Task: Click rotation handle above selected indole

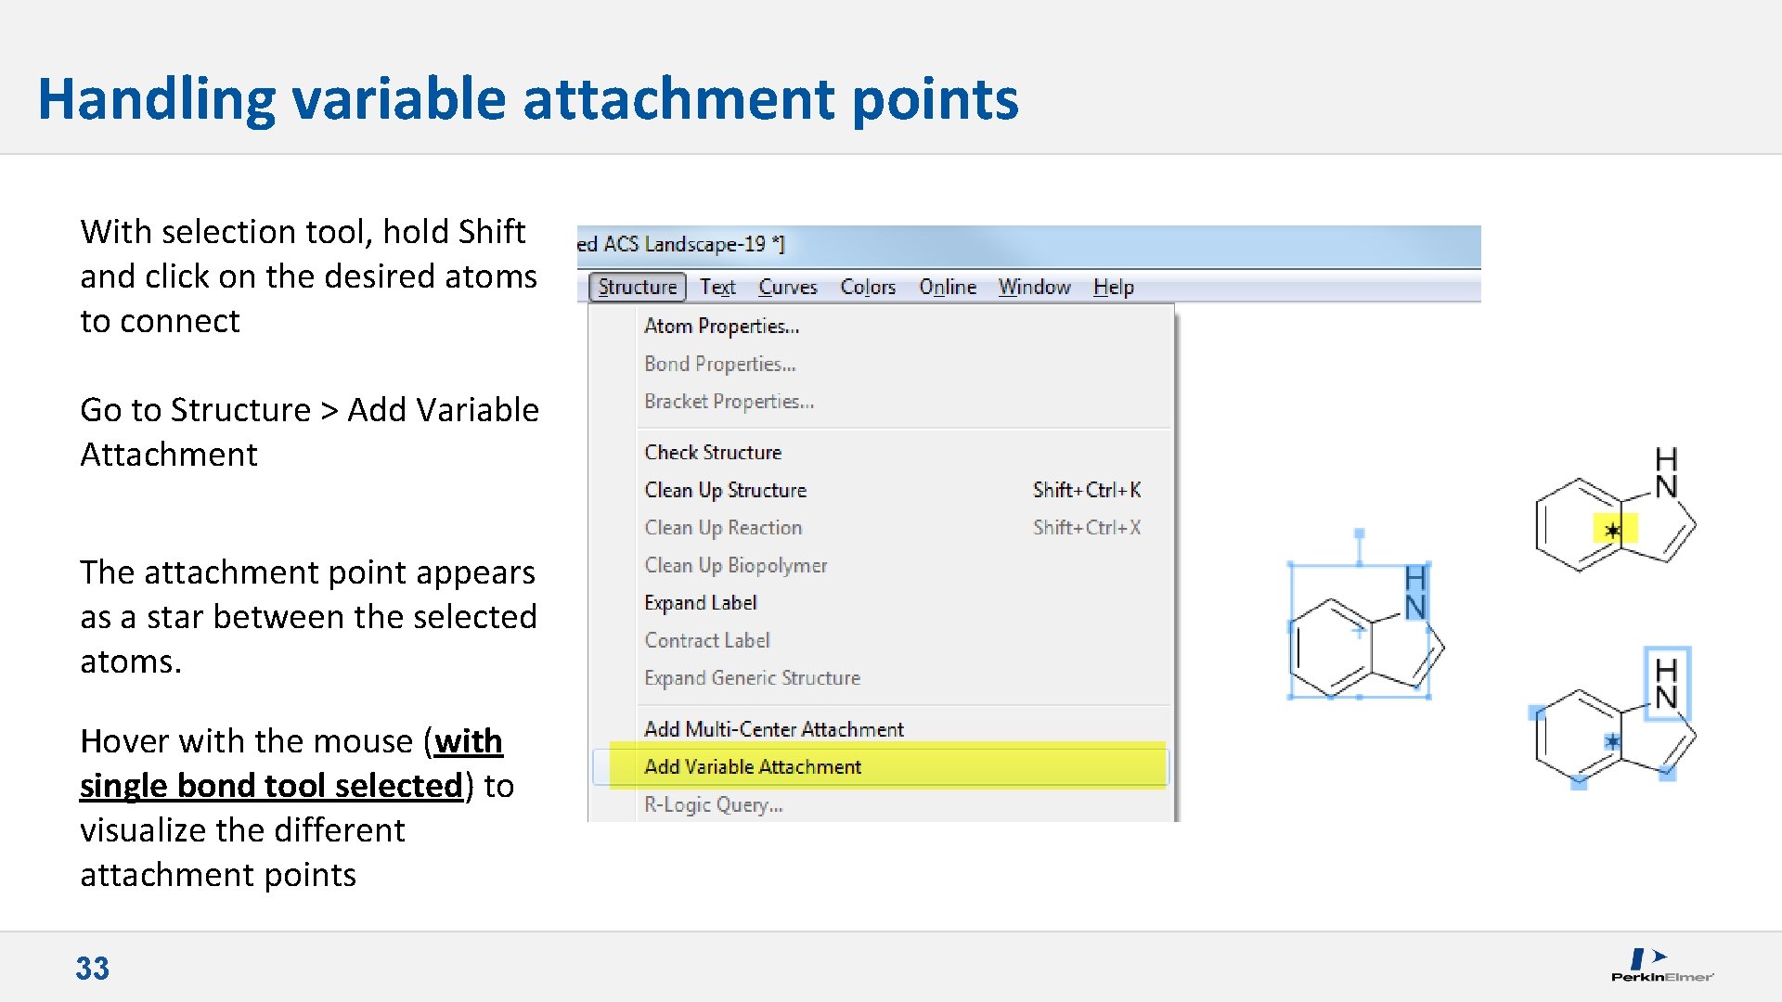Action: pos(1359,533)
